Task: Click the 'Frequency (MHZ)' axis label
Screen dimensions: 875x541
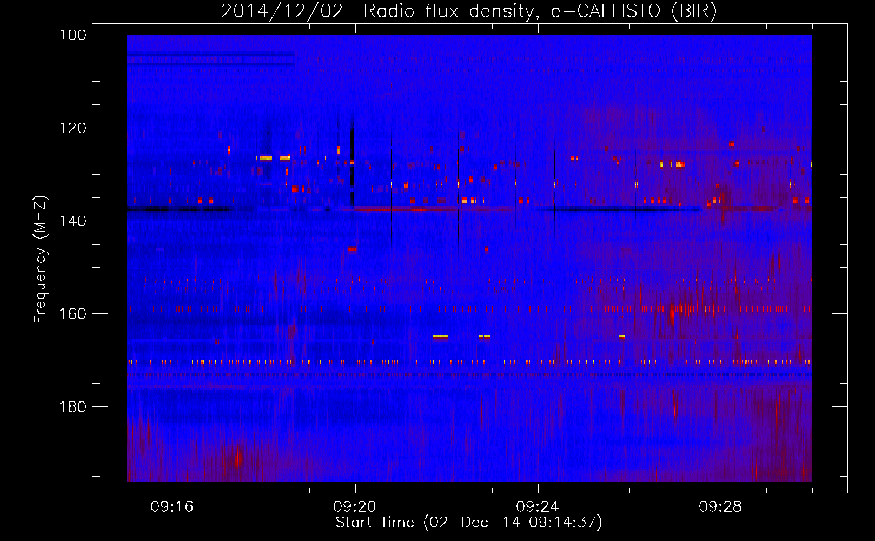Action: (x=40, y=259)
